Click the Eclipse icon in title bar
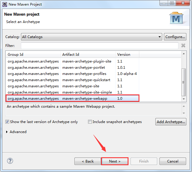Viewport: 192px width, 172px height. (5, 4)
